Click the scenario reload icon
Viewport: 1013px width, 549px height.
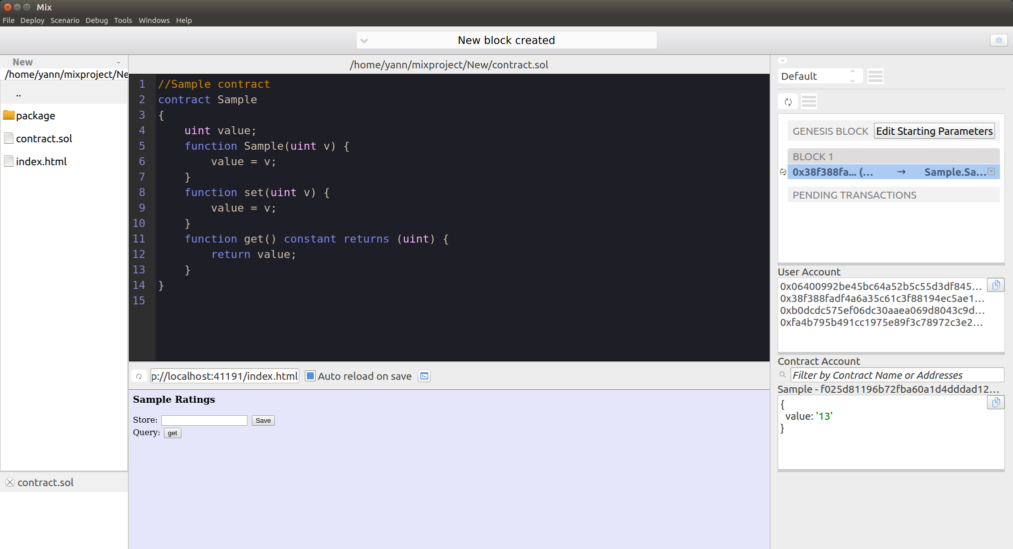click(x=788, y=102)
